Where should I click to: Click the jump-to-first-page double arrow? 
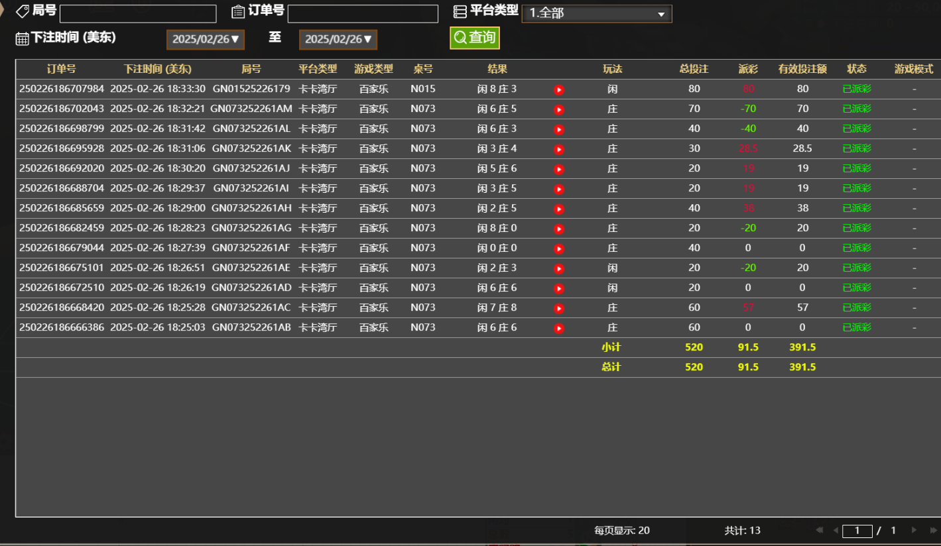(x=819, y=530)
